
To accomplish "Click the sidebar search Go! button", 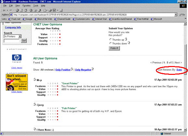I will (24, 40).
